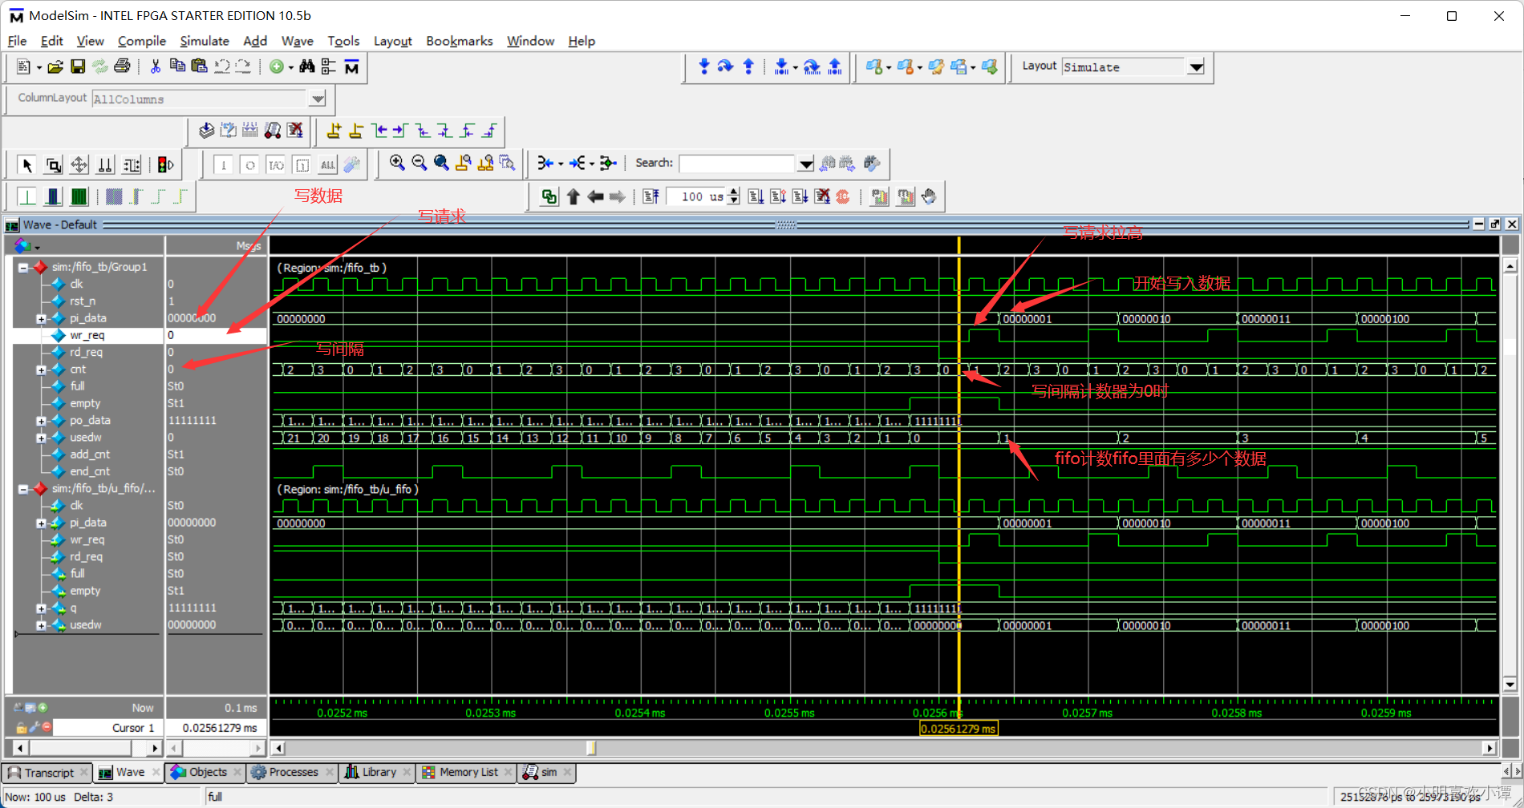Click the Save document icon
Screen dimensions: 1524x808
click(77, 67)
